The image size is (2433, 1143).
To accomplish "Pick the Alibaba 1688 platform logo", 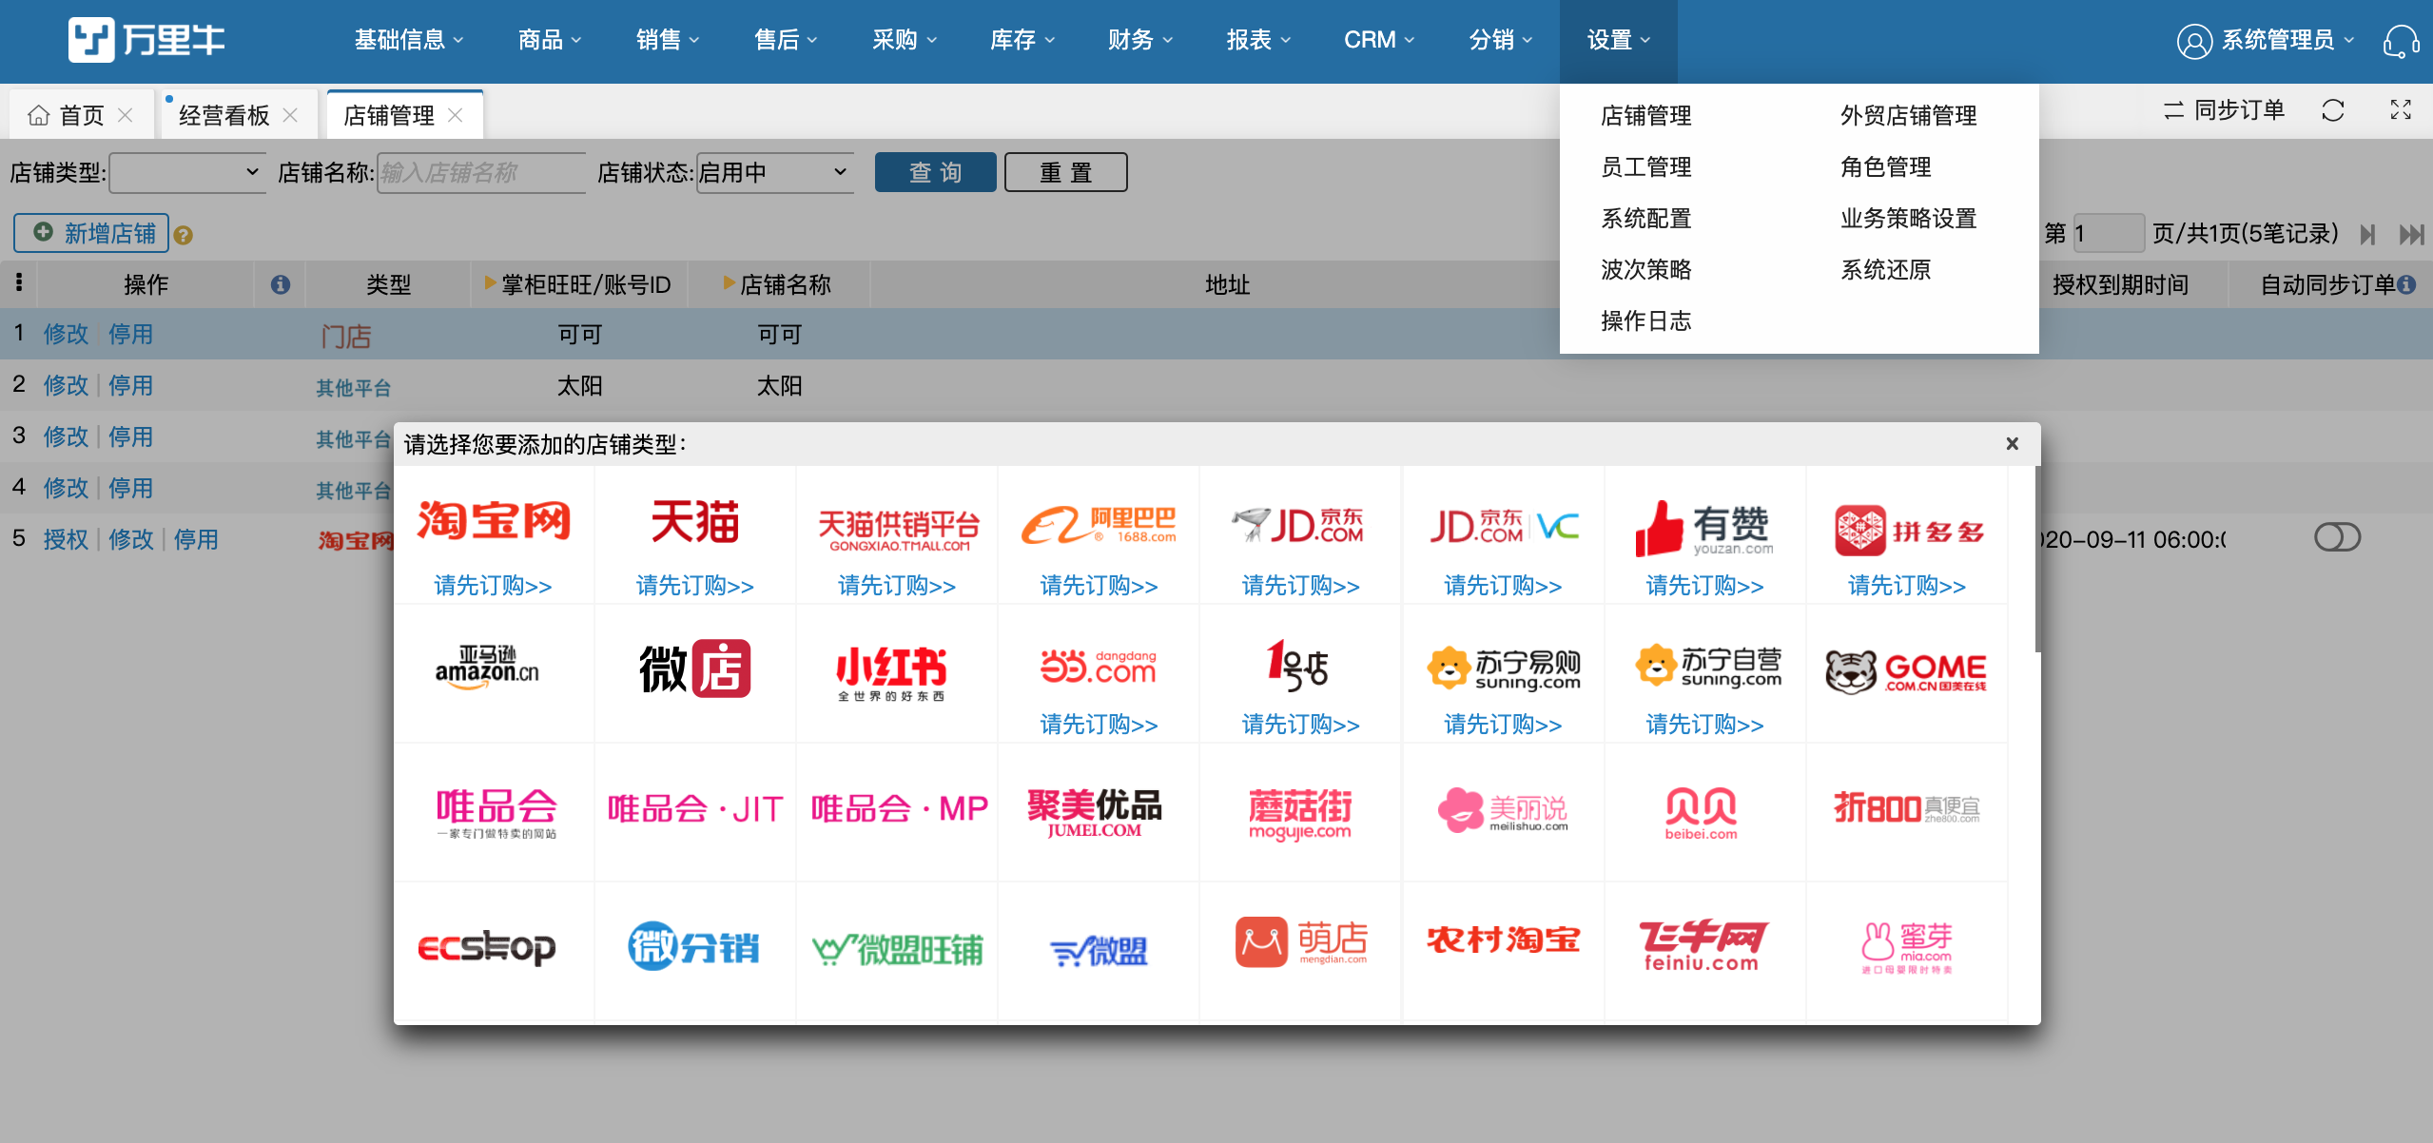I will coord(1099,525).
